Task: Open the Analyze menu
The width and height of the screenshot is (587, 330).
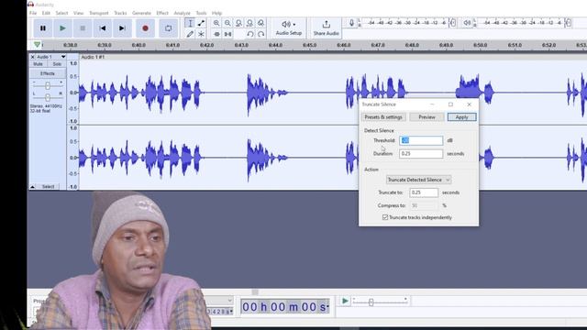Action: 182,13
